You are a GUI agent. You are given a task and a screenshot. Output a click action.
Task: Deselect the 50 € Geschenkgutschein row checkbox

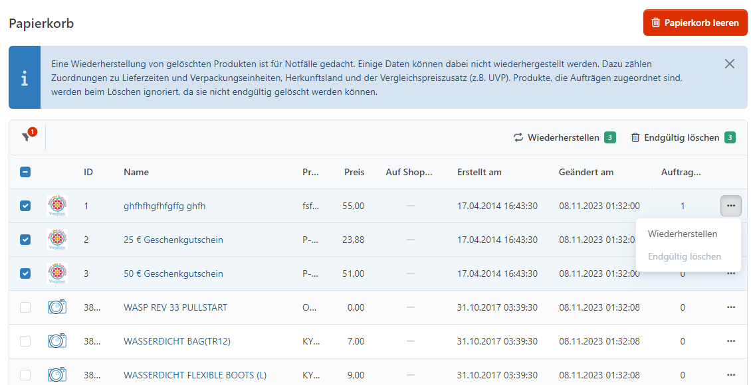coord(25,273)
